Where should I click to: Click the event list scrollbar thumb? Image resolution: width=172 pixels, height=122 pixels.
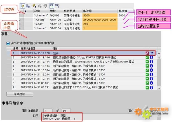tap(159, 57)
